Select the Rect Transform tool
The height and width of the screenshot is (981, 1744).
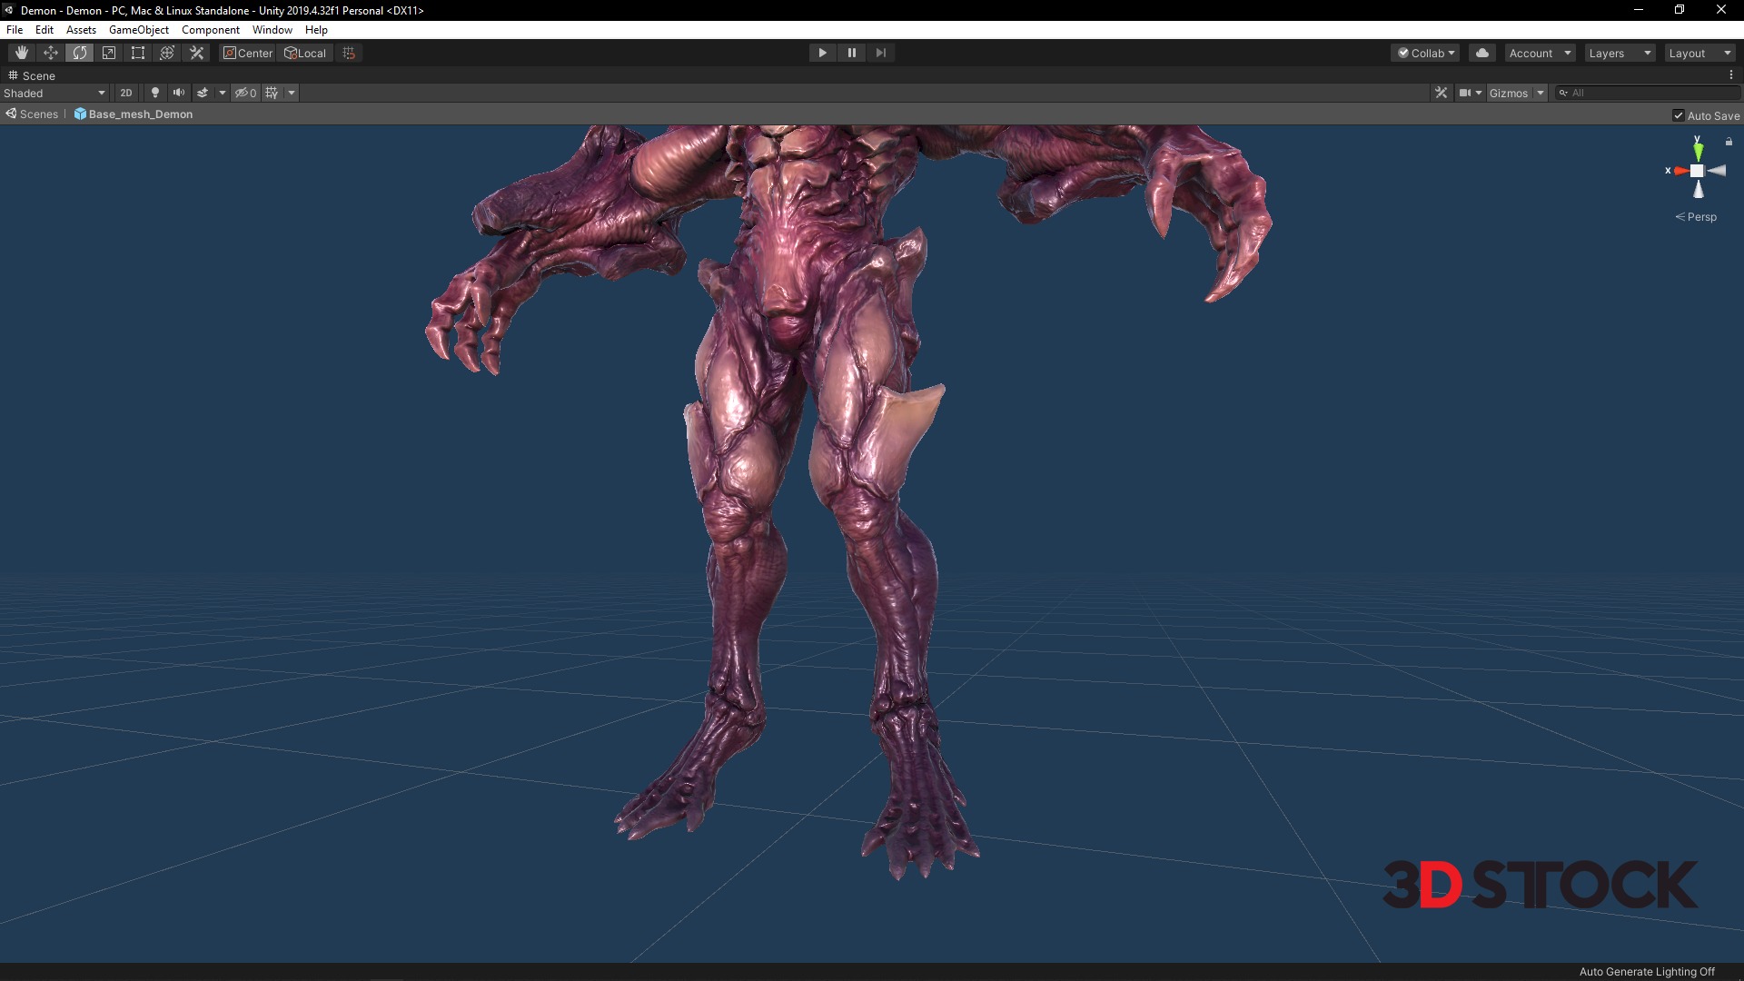(138, 53)
